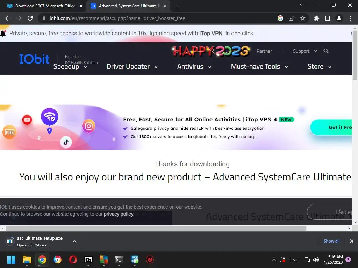Bookmark this page with the star

pyautogui.click(x=303, y=18)
